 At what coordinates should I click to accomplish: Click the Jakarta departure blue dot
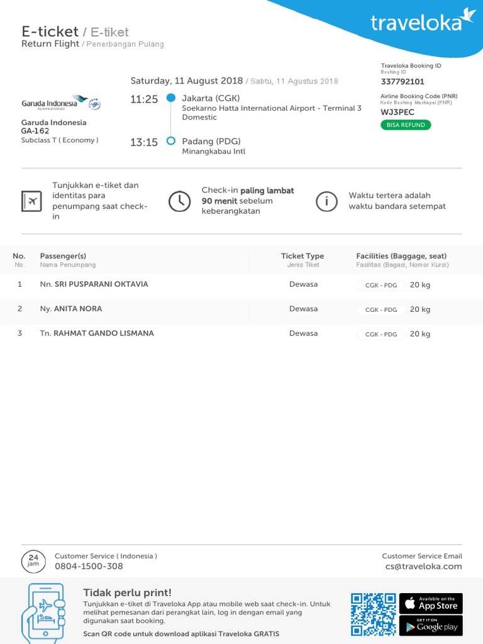click(x=170, y=98)
